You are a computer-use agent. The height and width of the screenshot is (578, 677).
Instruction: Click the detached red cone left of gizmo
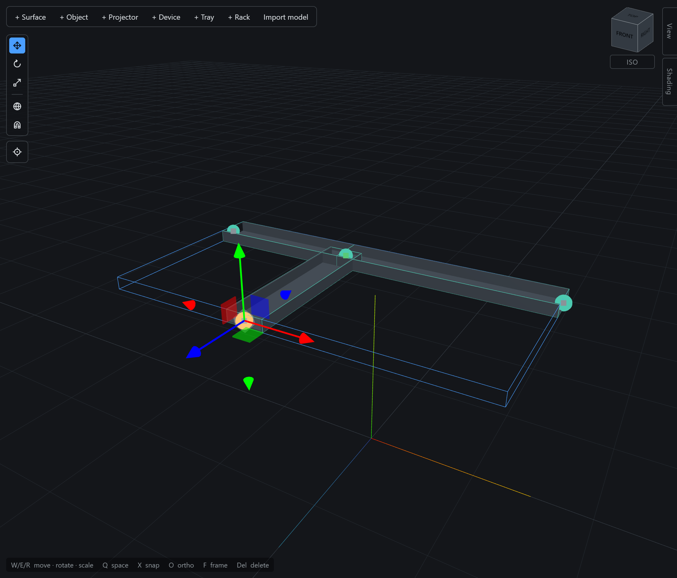coord(190,304)
